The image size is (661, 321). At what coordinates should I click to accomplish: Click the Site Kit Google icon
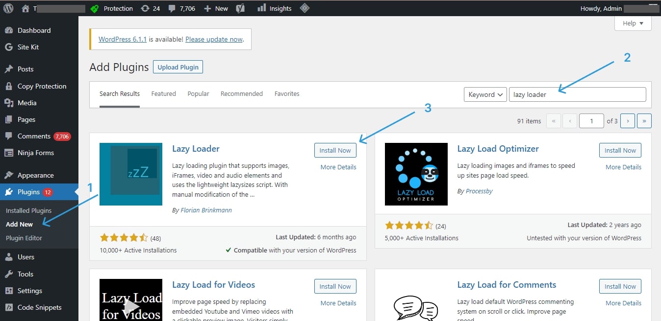pyautogui.click(x=8, y=47)
